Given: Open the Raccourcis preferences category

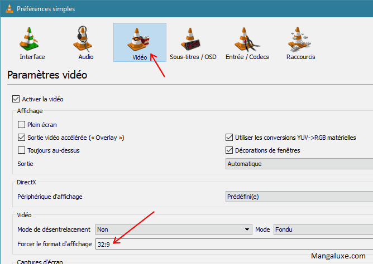Looking at the screenshot, I should click(300, 42).
